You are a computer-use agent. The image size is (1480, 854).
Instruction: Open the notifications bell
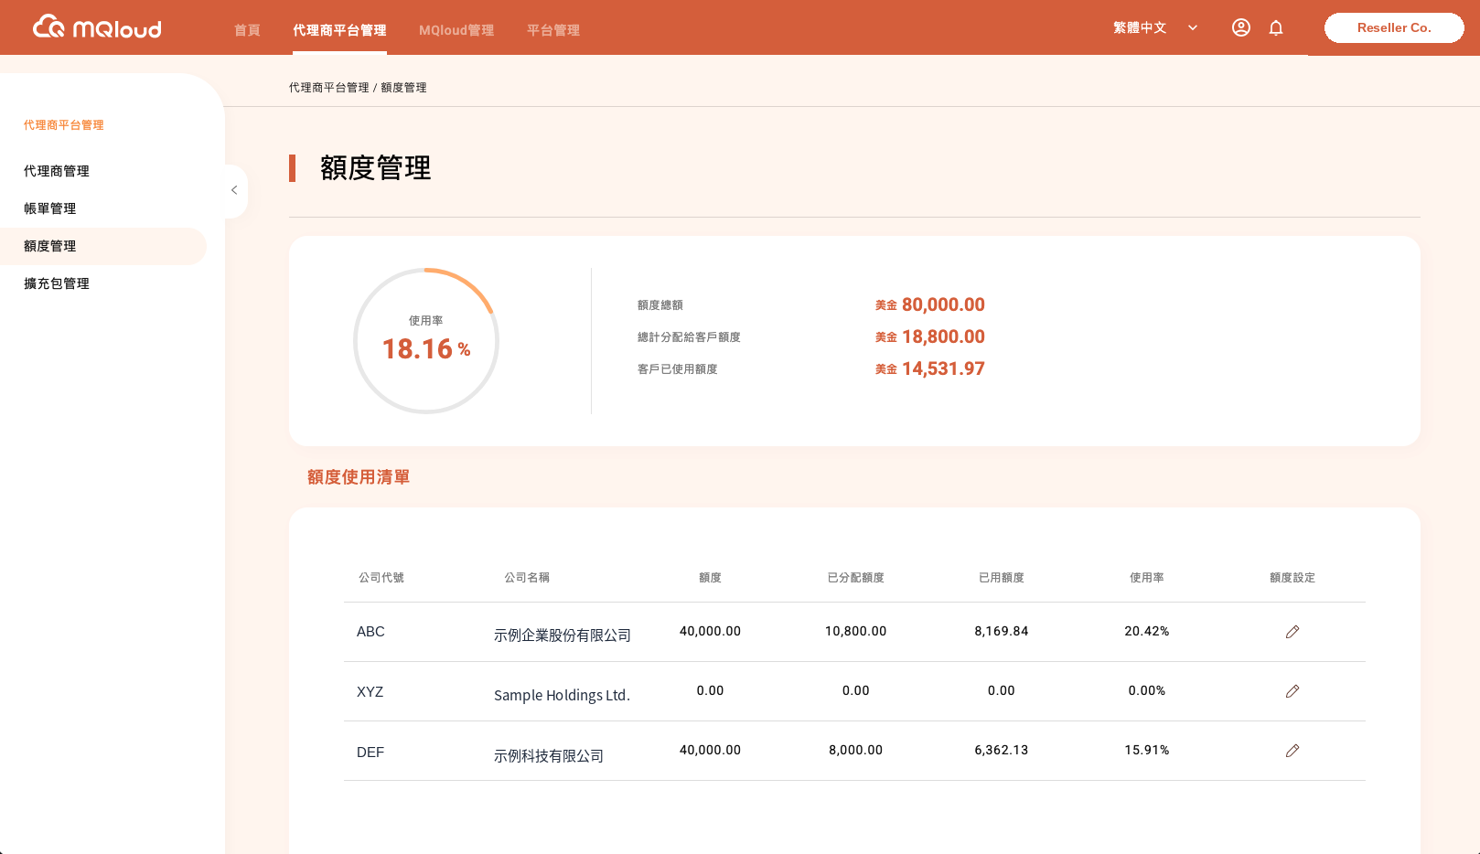coord(1276,27)
